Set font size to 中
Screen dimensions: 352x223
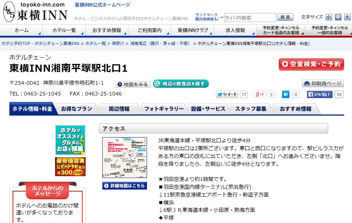pos(338,17)
